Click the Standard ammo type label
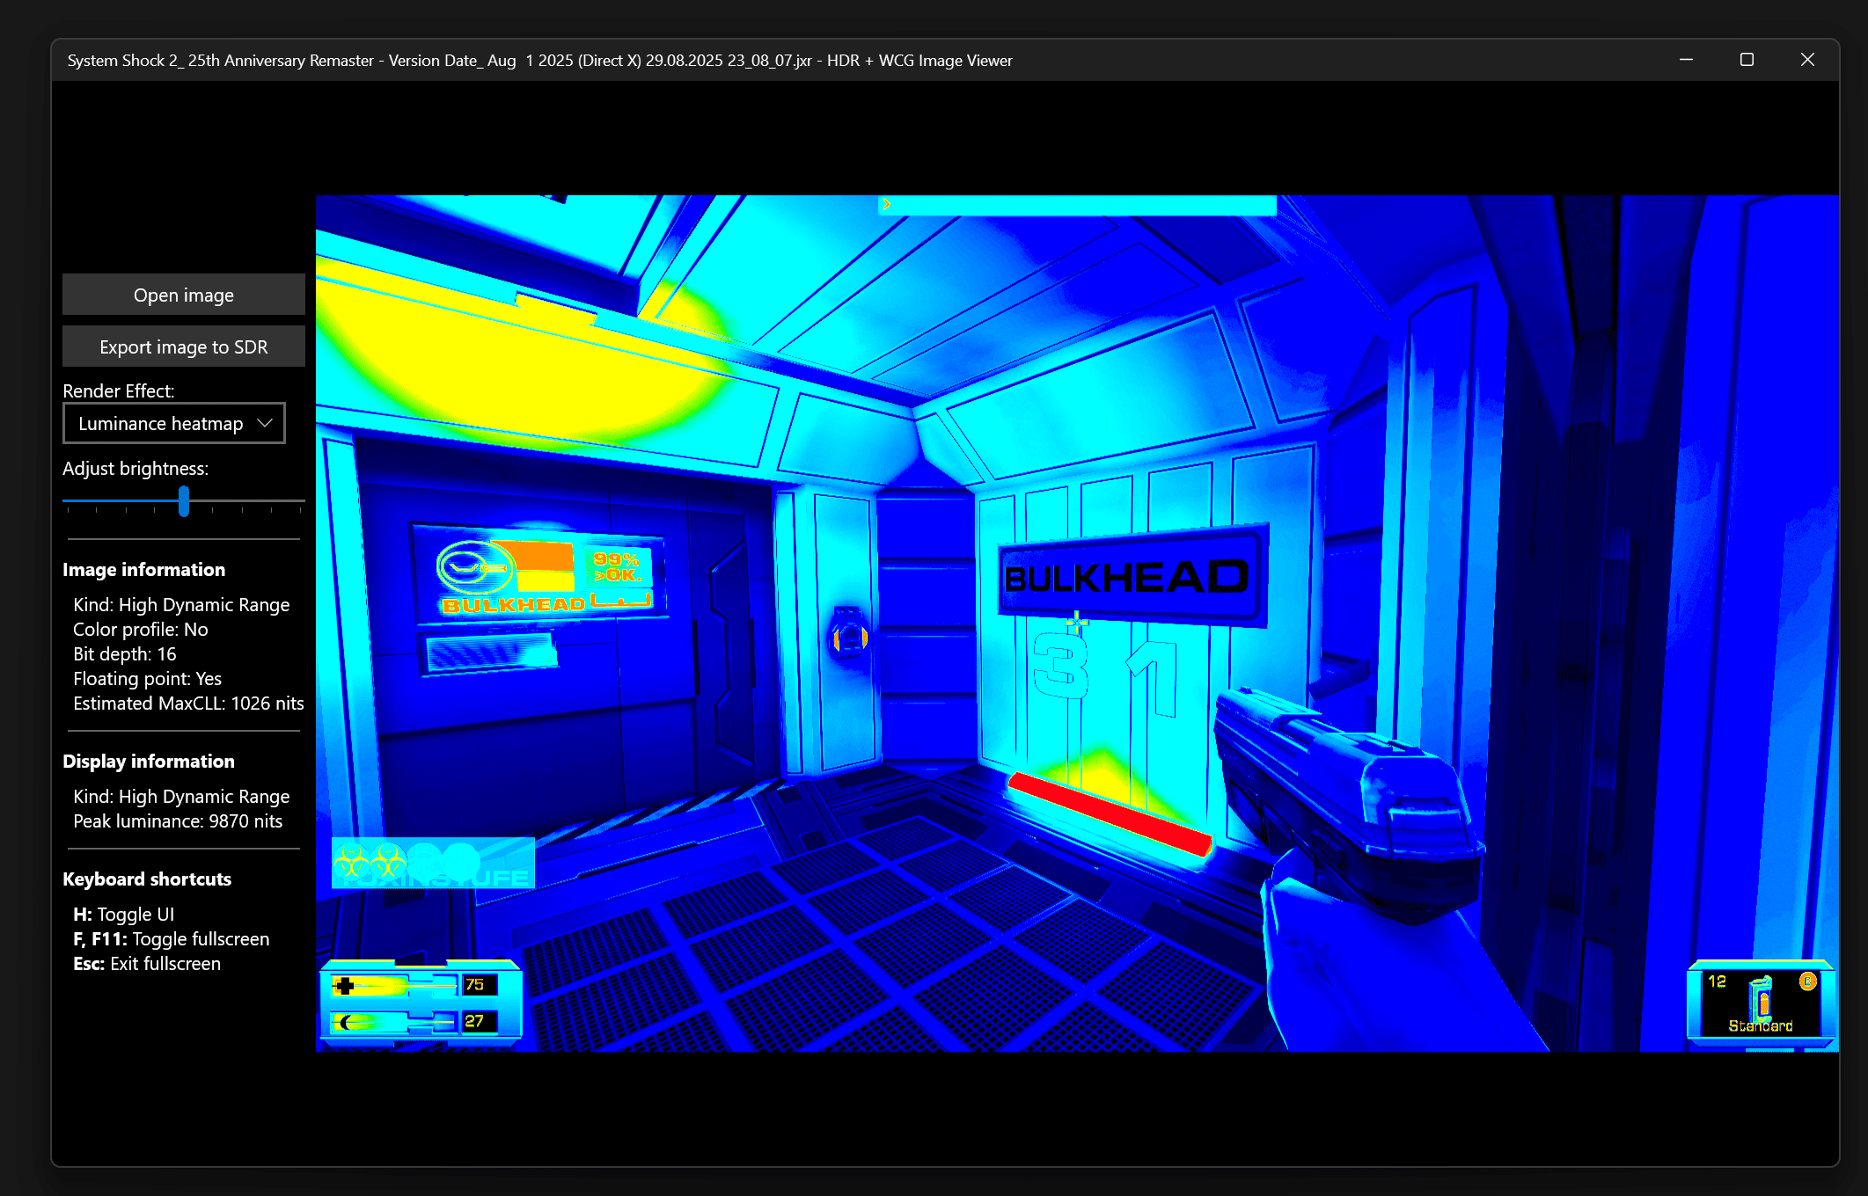Viewport: 1868px width, 1196px height. (x=1760, y=1025)
